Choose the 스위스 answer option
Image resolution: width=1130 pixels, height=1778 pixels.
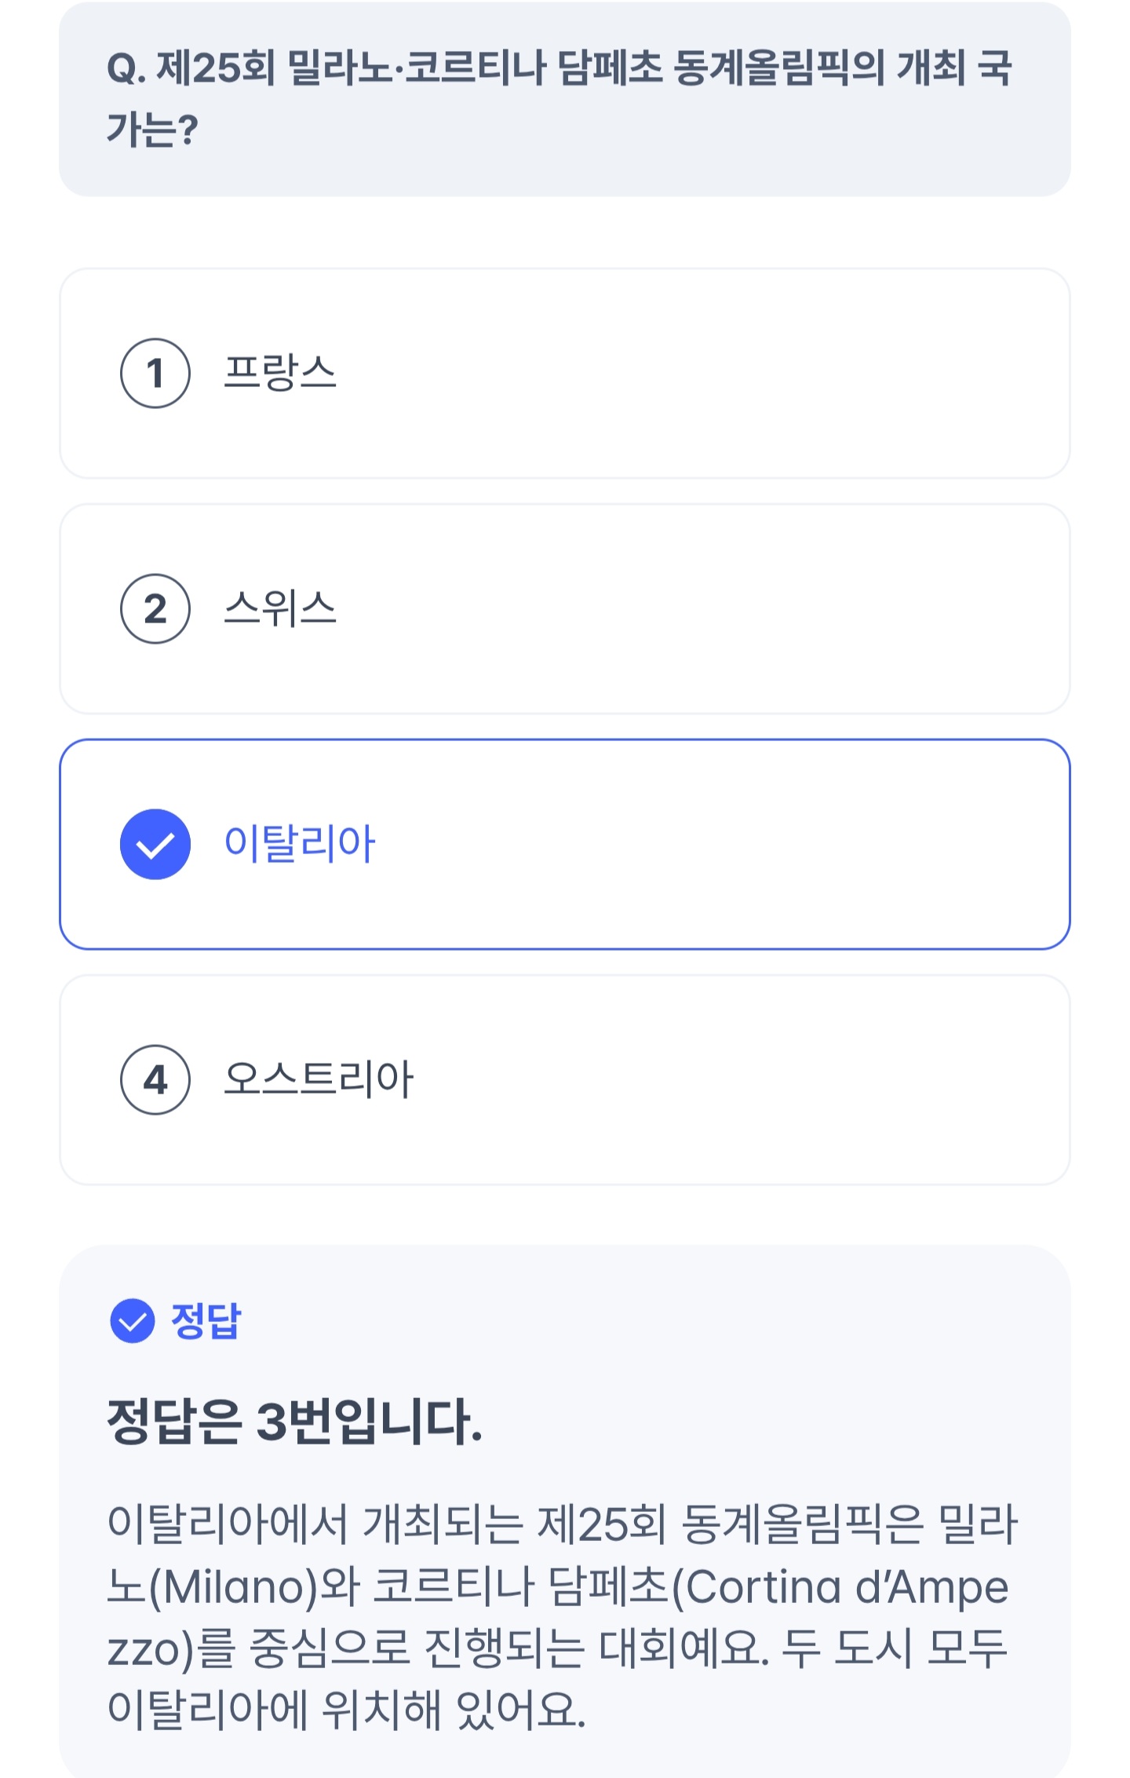(280, 608)
